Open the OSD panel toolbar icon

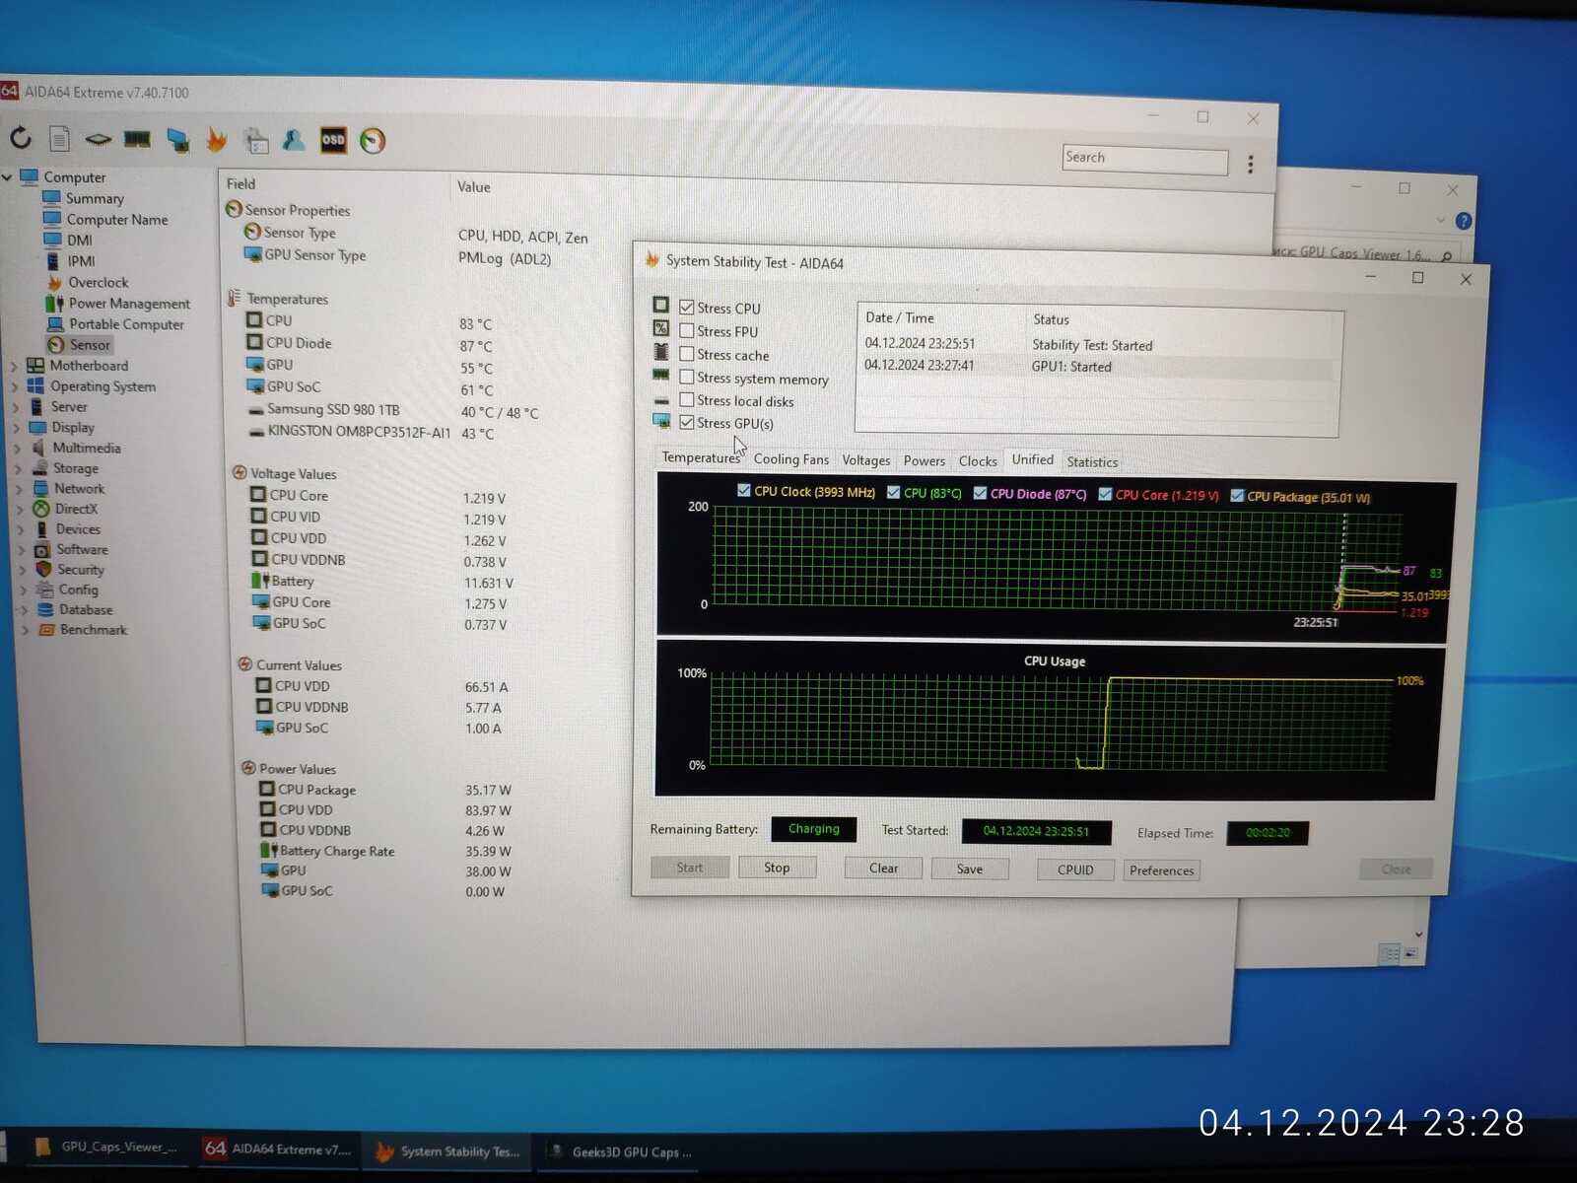pos(333,140)
